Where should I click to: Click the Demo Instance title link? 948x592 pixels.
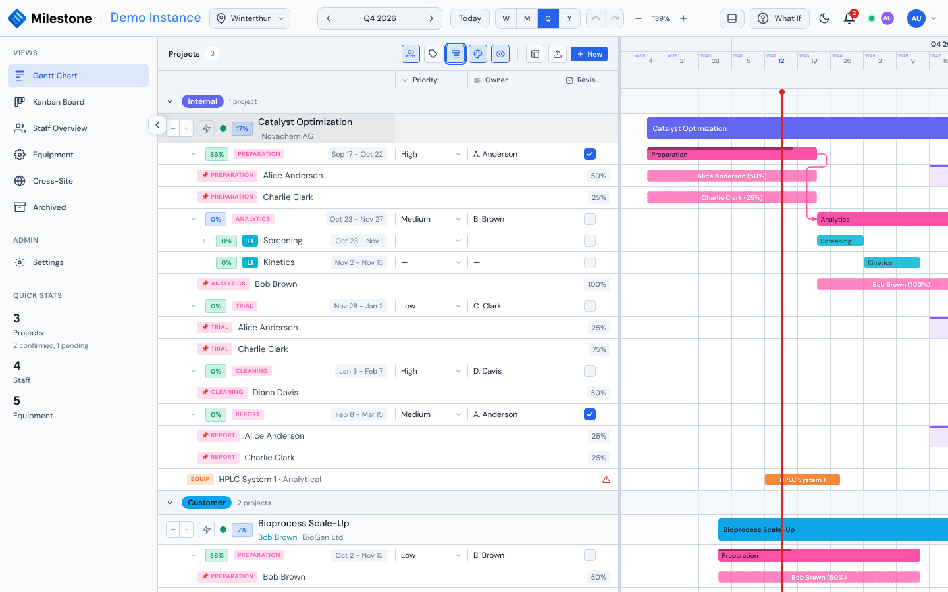(155, 18)
